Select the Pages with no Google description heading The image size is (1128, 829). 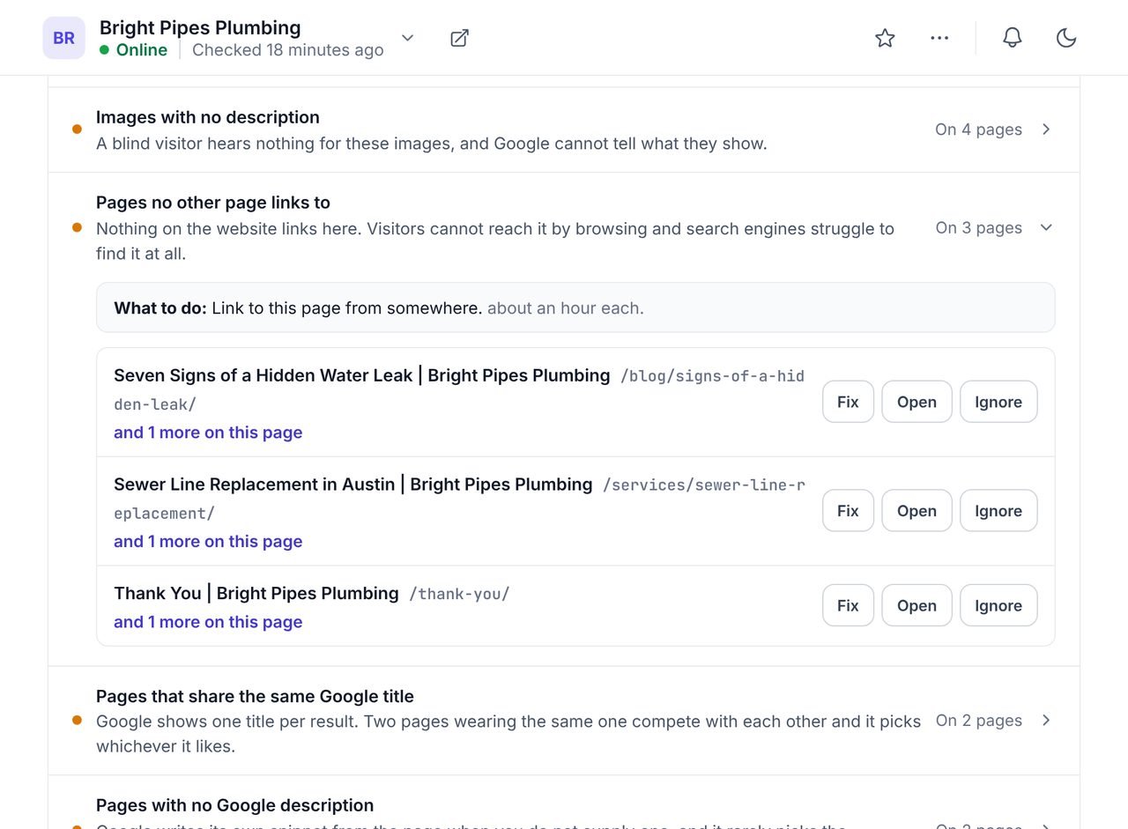[235, 805]
